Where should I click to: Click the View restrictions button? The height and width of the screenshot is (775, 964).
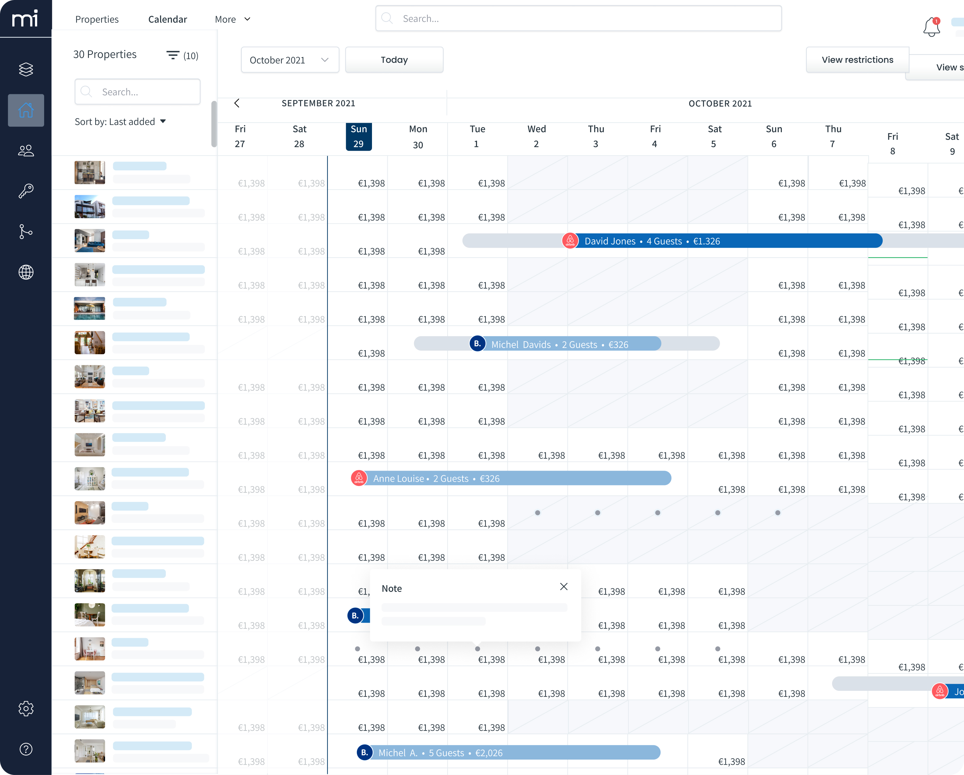pos(857,60)
